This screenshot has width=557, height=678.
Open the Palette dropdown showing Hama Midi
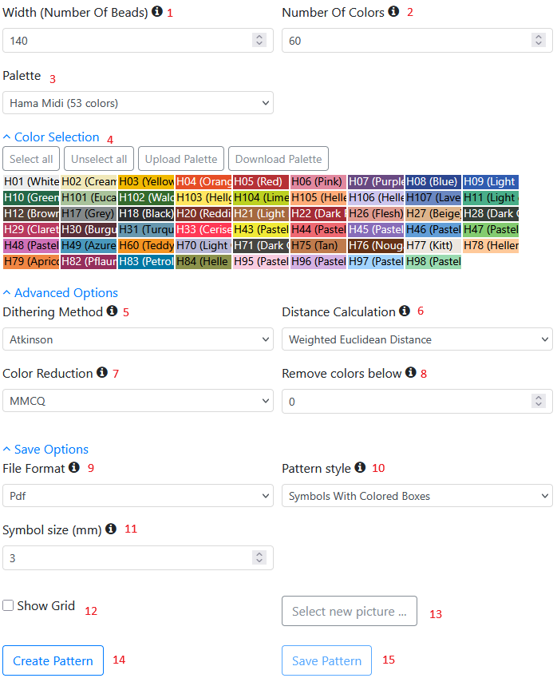click(x=138, y=103)
